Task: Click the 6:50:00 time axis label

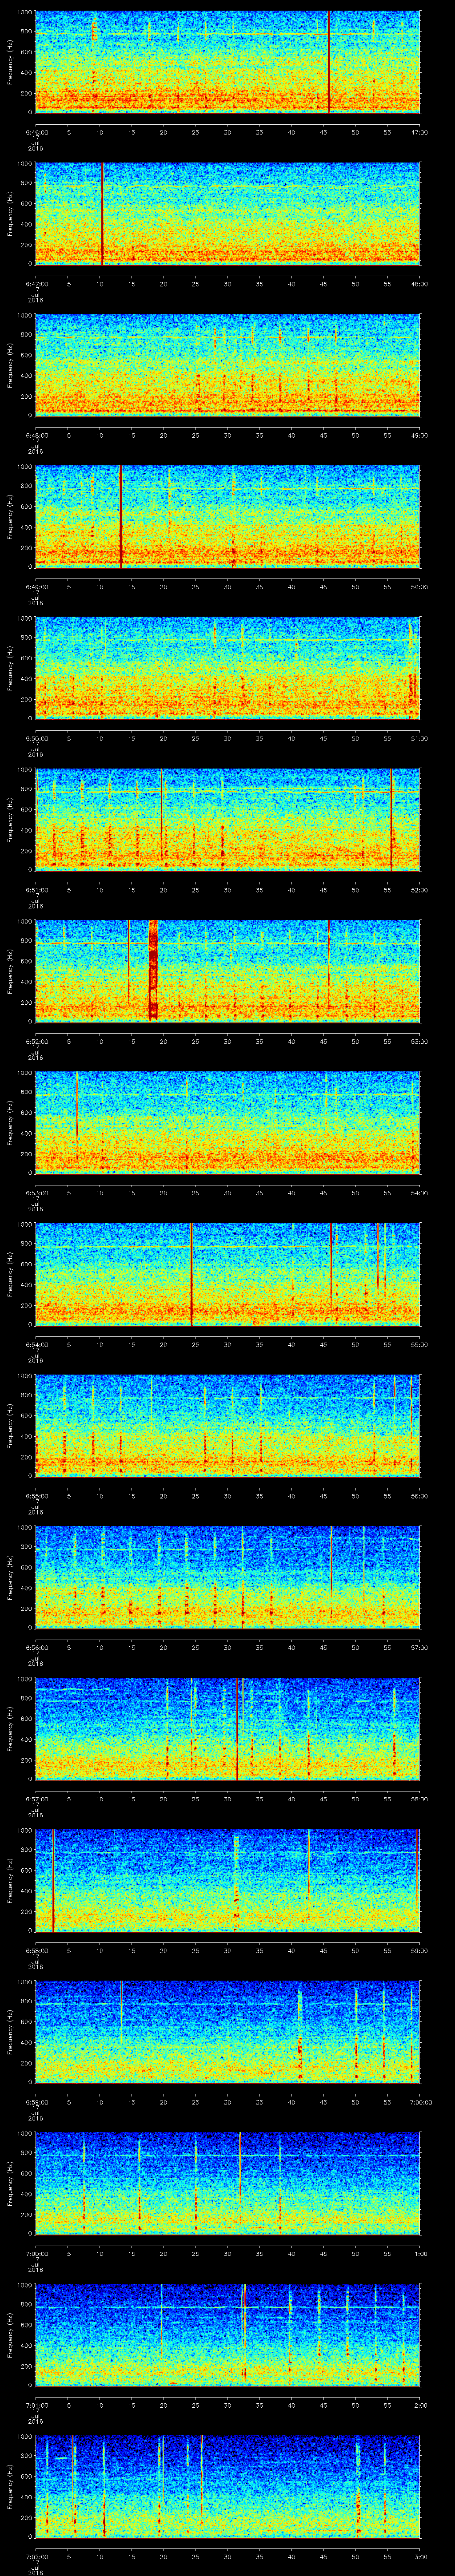Action: tap(36, 738)
